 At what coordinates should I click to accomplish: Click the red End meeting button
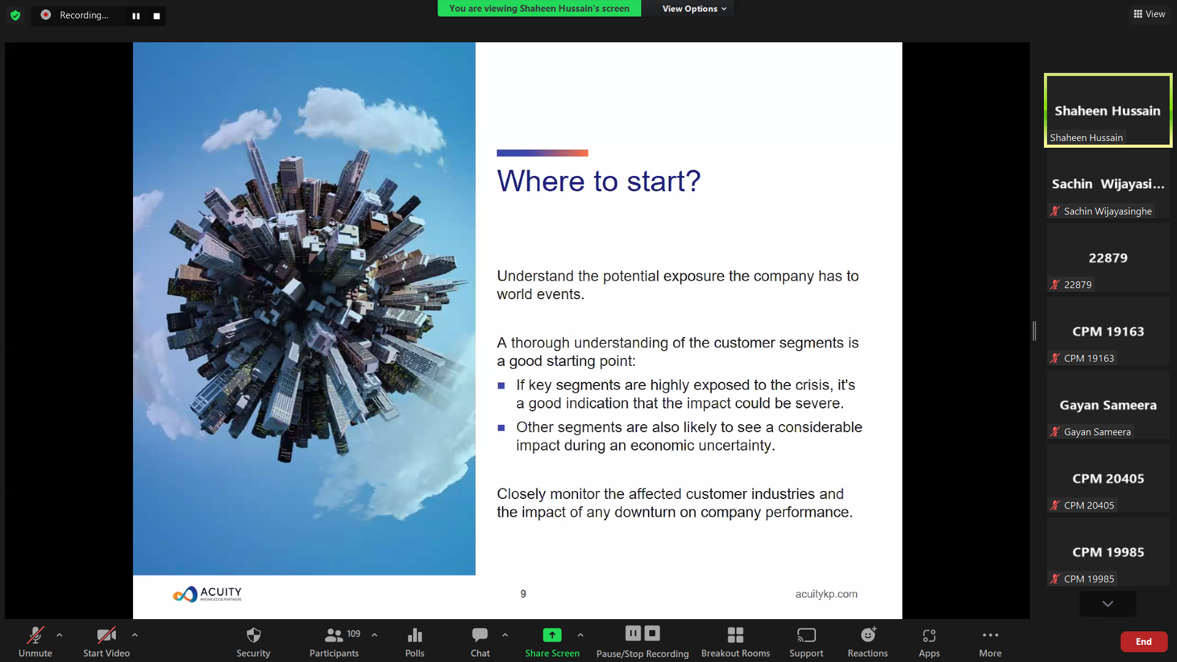(1143, 641)
